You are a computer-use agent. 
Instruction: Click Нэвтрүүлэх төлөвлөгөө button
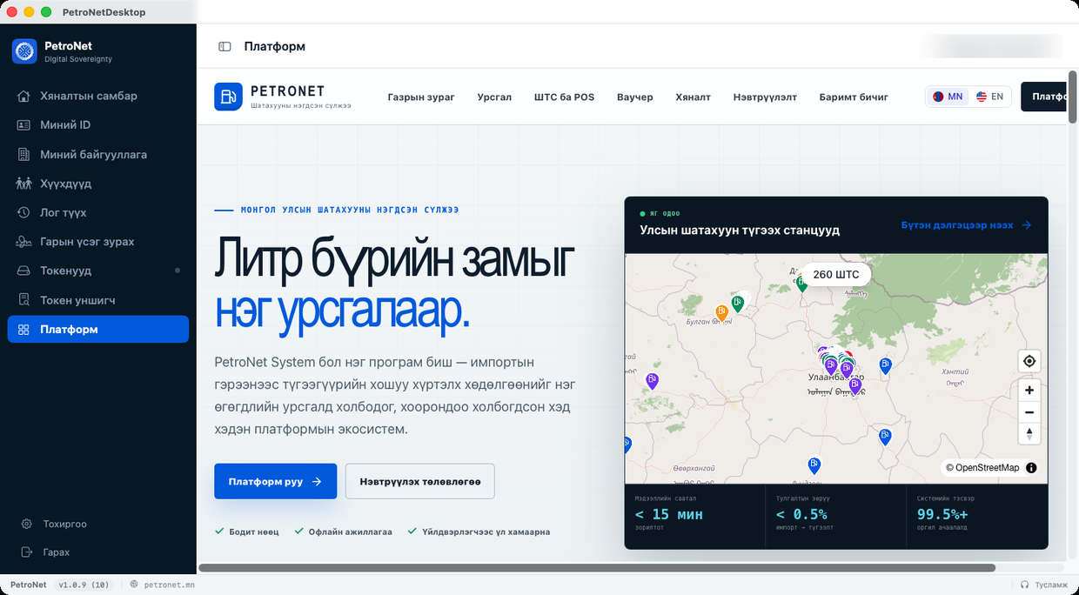click(419, 481)
